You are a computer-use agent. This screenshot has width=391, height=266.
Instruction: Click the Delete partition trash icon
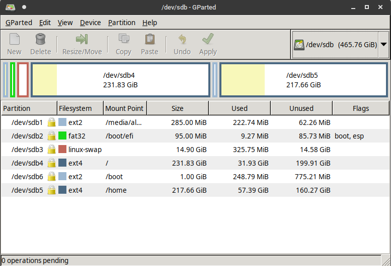(40, 39)
